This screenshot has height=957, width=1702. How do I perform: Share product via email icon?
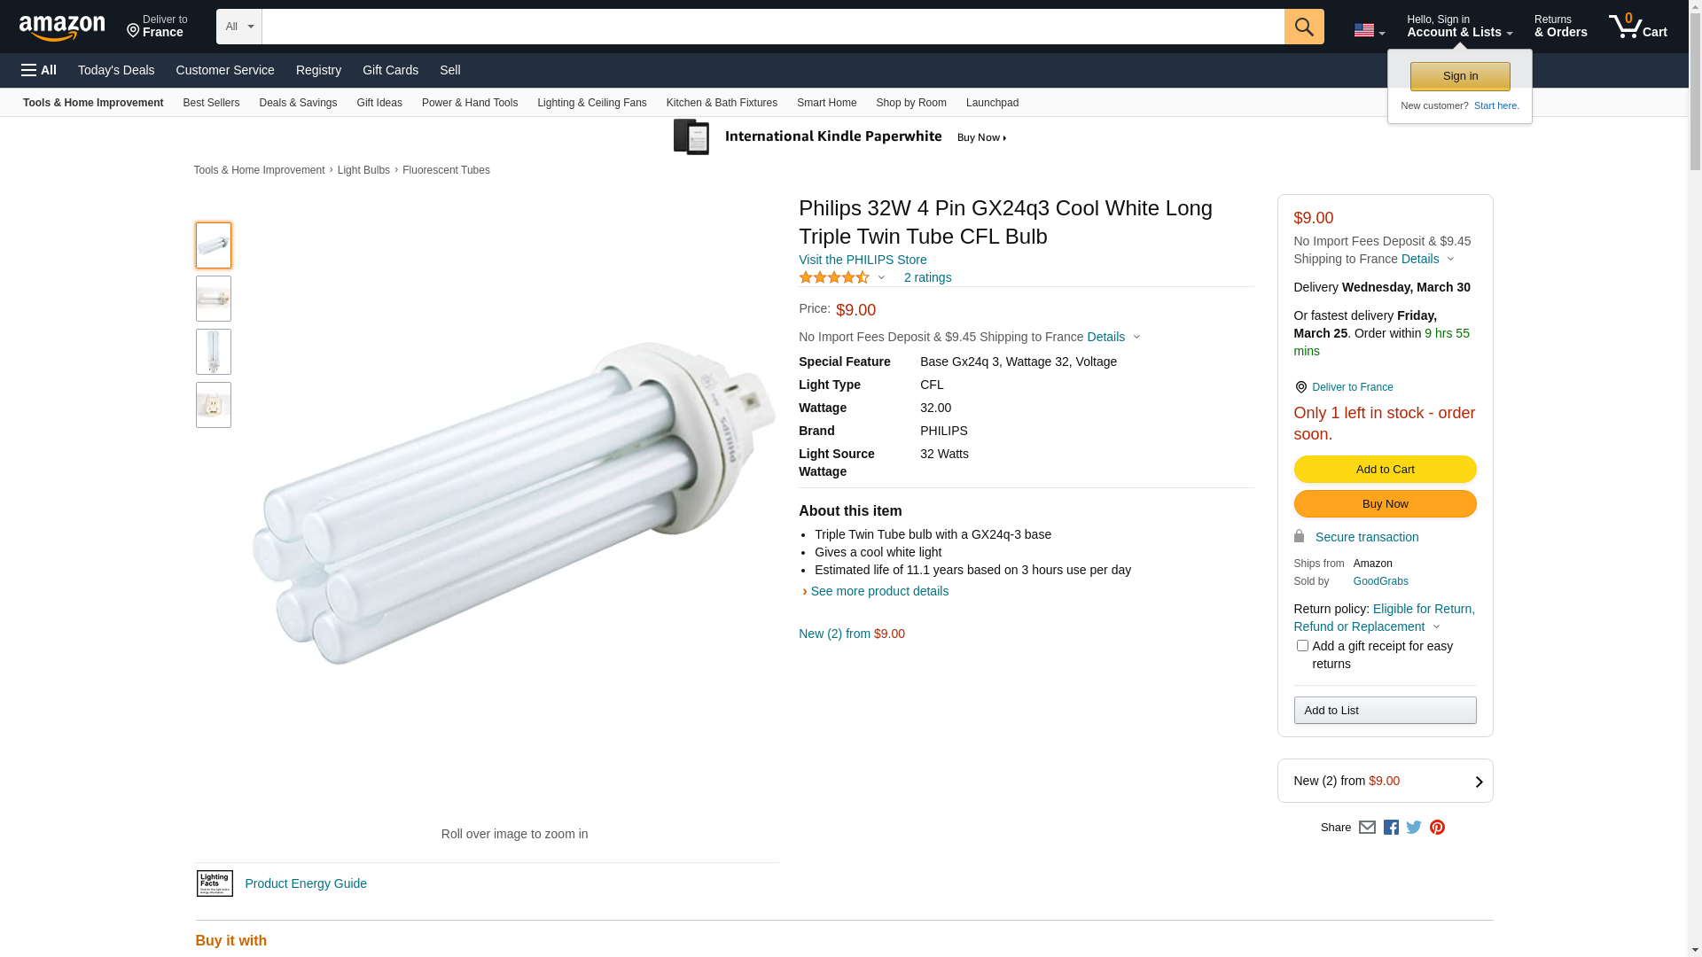[x=1367, y=828]
